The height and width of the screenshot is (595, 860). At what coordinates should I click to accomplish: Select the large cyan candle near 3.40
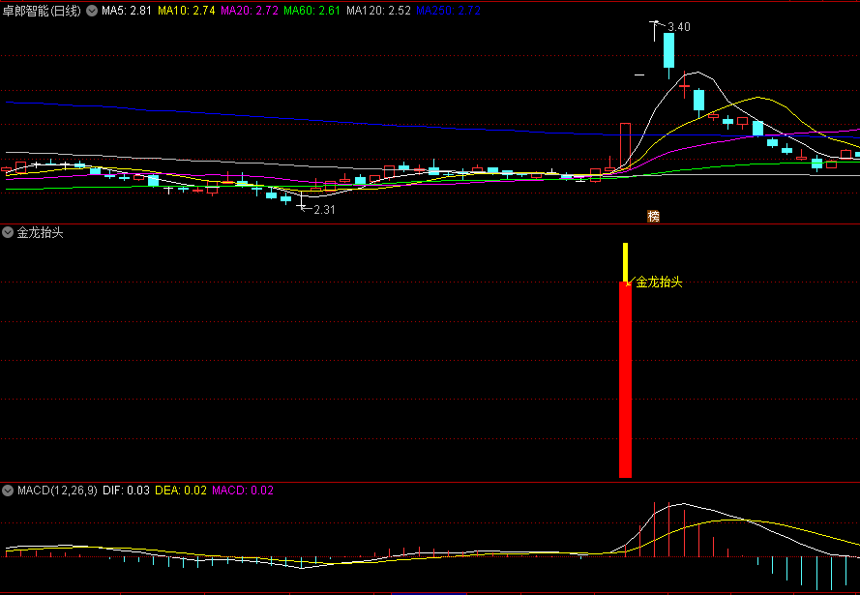tap(668, 50)
